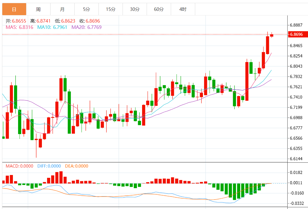Click the 6.8465 price axis label

point(296,46)
